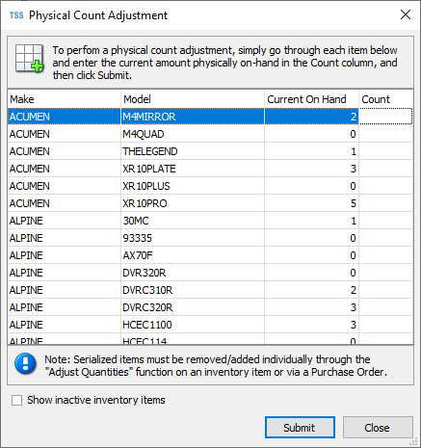Click the Count field for M4MIRROR
Screen dimensions: 421x448
tap(386, 117)
